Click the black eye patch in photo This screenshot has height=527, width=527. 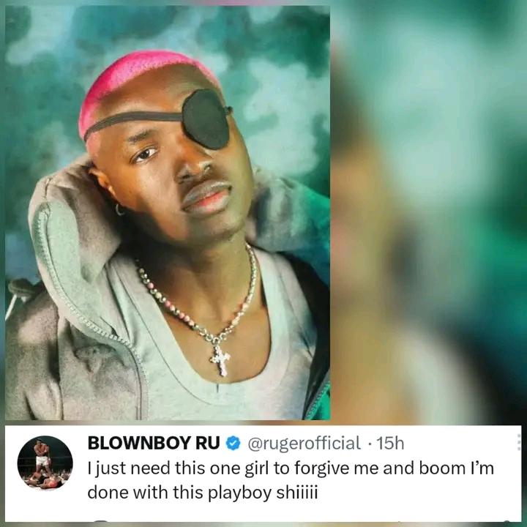(206, 119)
